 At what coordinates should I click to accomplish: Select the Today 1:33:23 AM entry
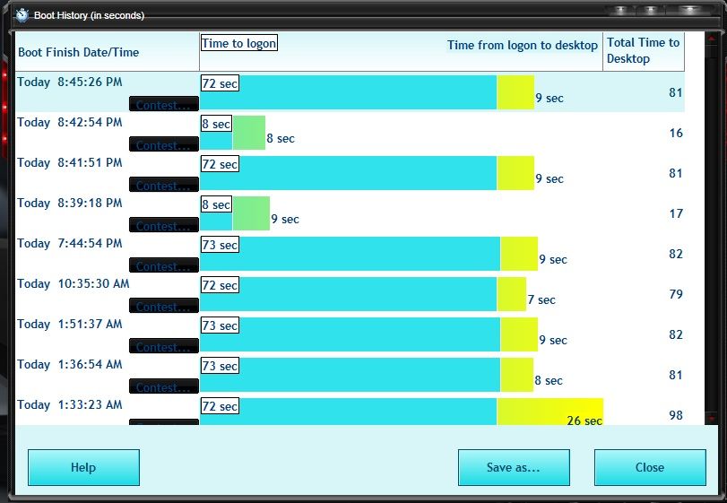click(70, 404)
